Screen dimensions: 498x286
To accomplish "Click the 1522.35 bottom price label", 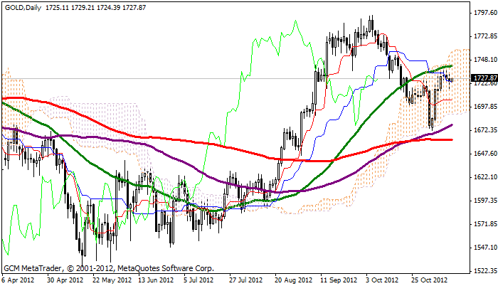I will [x=484, y=271].
